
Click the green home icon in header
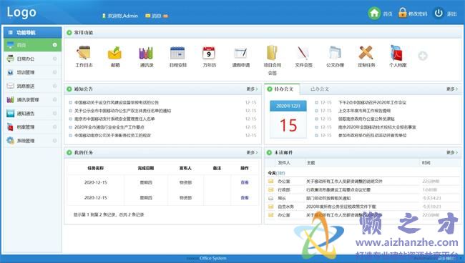(x=374, y=14)
